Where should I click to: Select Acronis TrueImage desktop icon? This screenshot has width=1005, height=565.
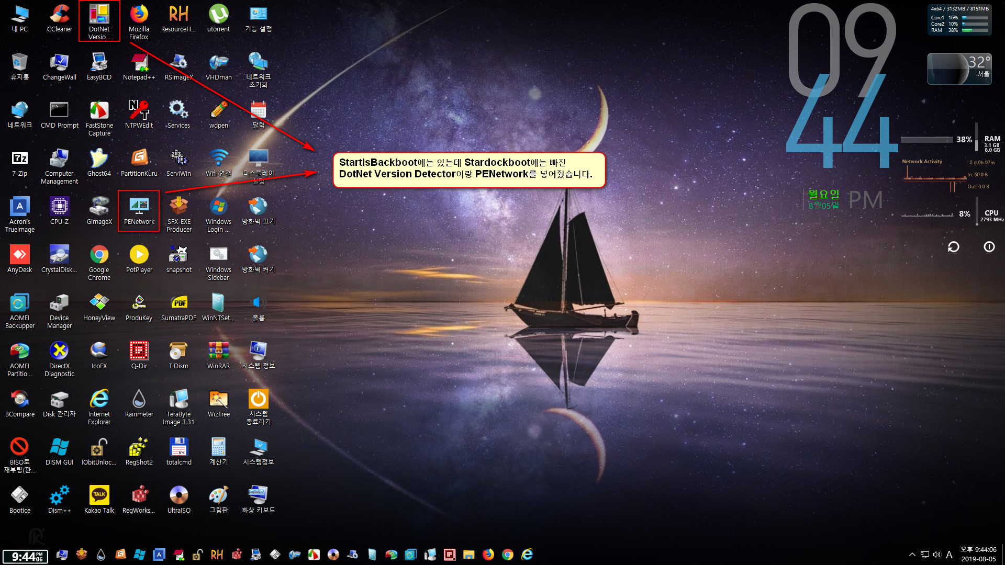coord(19,214)
